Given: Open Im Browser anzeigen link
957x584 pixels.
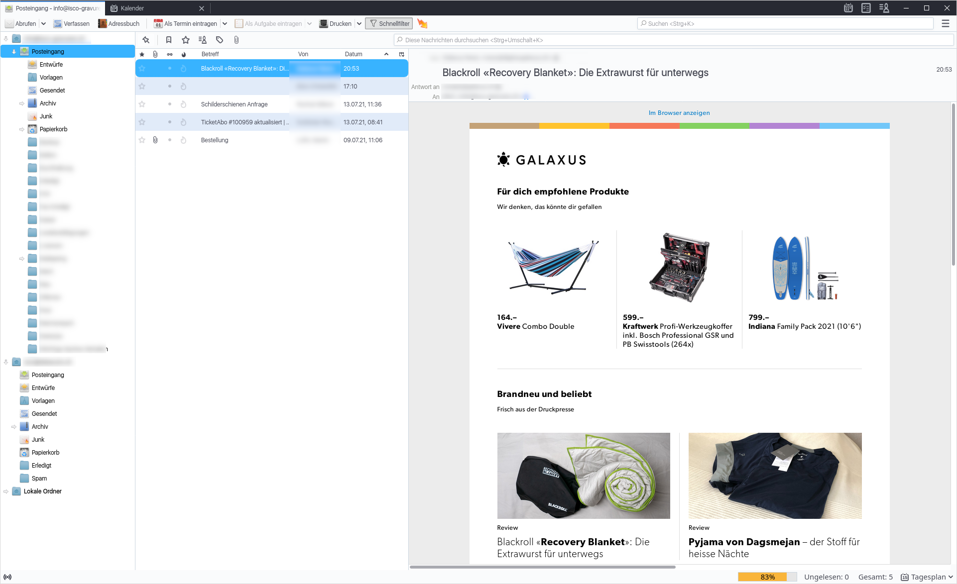Looking at the screenshot, I should pyautogui.click(x=679, y=113).
